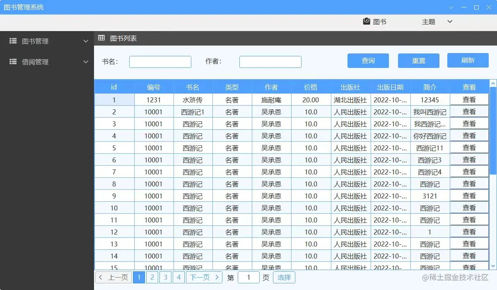Click the table icon beside 图书列表 header

pos(101,38)
